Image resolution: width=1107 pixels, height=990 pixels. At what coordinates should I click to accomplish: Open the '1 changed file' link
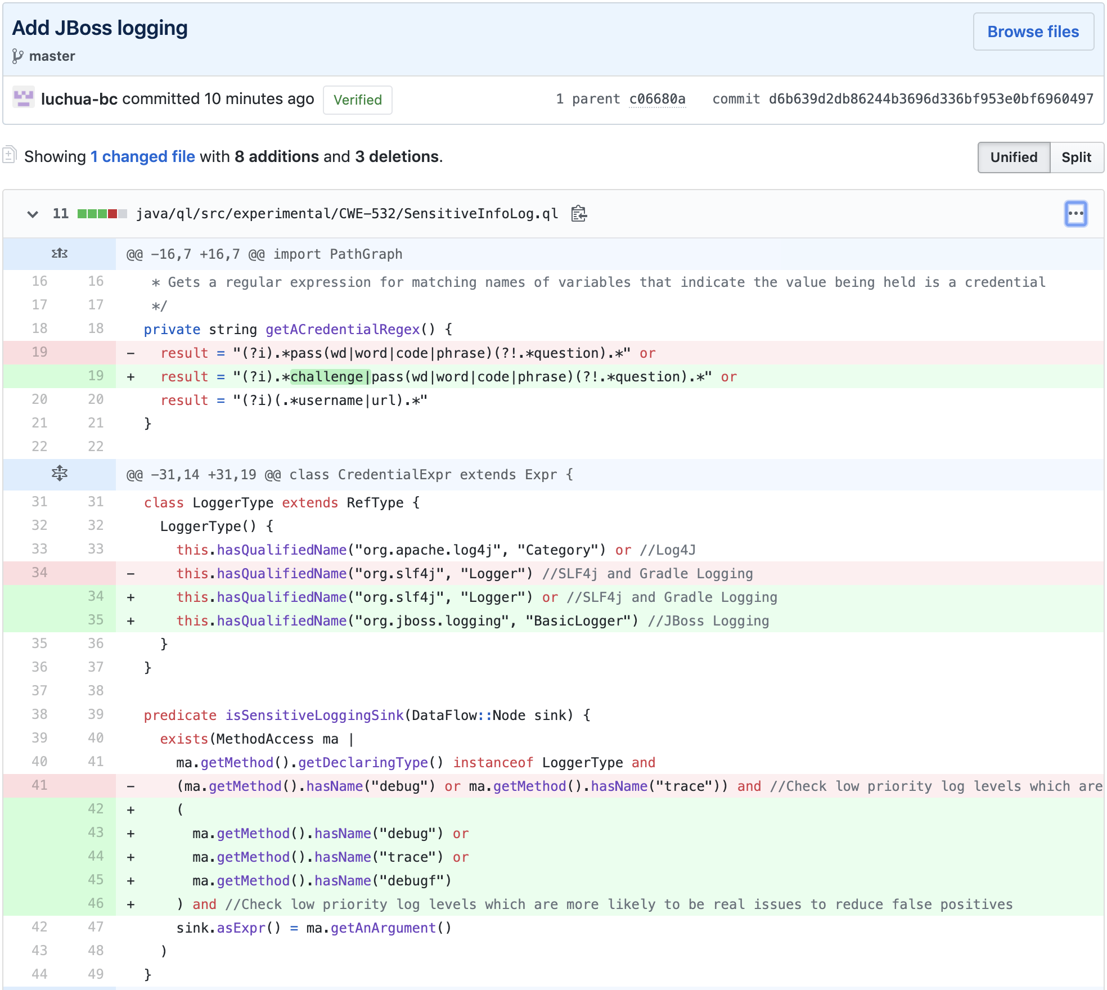tap(142, 156)
